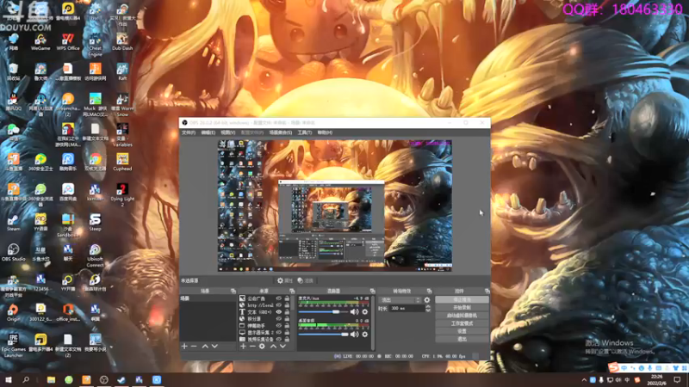Decrease transition duration with down arrow
Image resolution: width=689 pixels, height=387 pixels.
tap(428, 310)
